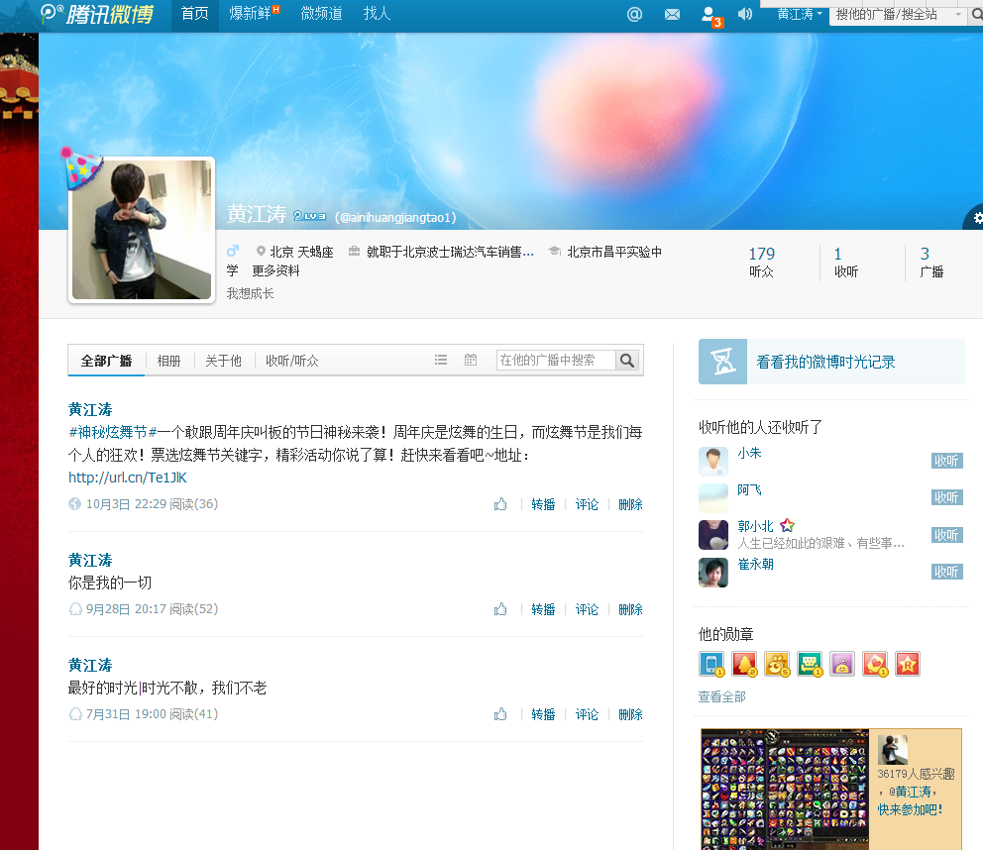The image size is (983, 850).
Task: Click 评论 on the 9月28日 post
Action: click(587, 609)
